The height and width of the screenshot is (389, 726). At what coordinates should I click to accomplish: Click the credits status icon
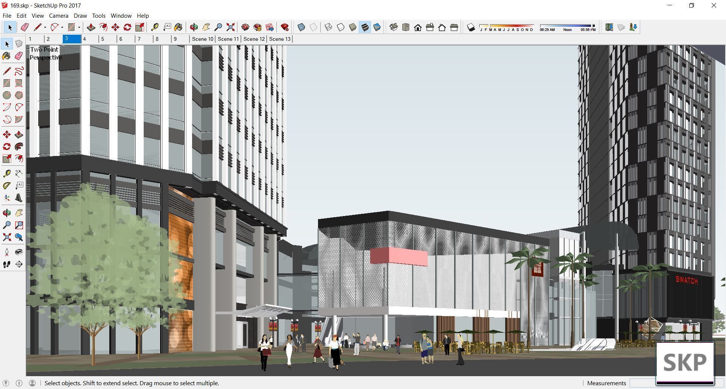pyautogui.click(x=19, y=383)
